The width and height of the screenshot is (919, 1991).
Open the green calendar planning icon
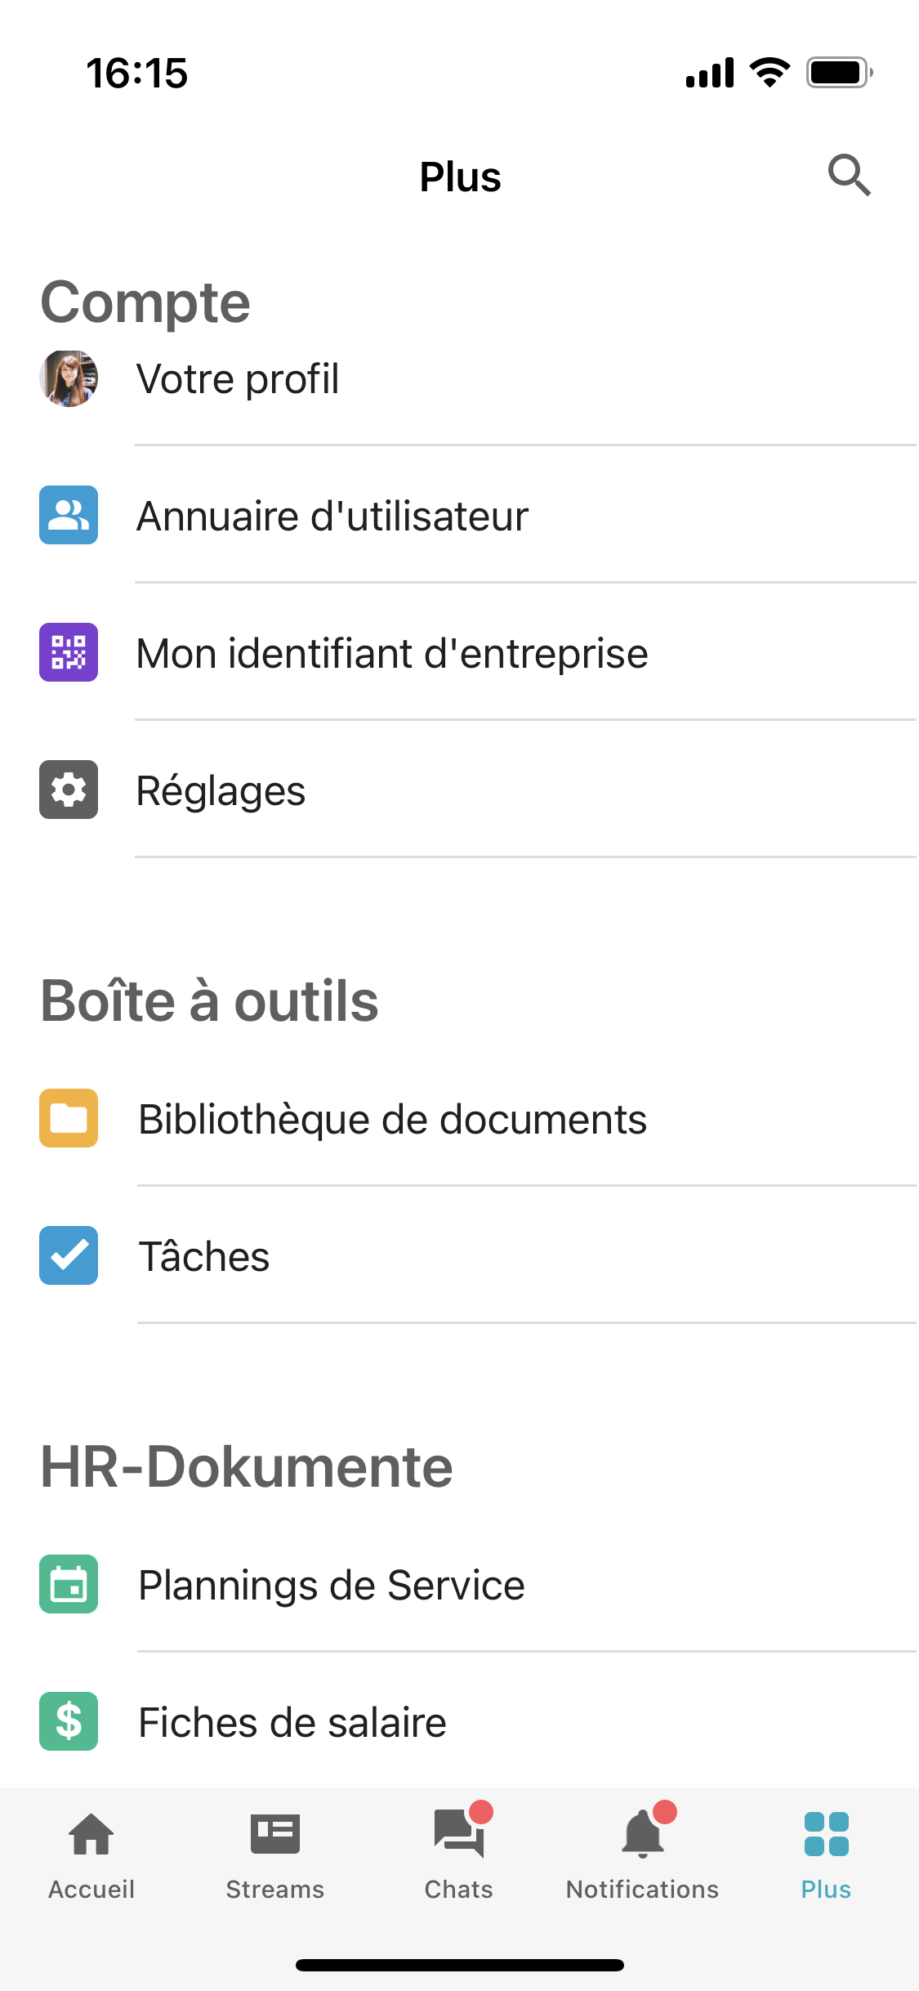[x=69, y=1584]
